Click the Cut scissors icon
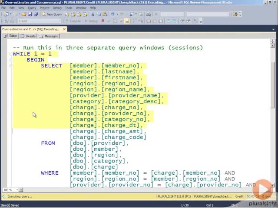278x208 pixels. 93,14
